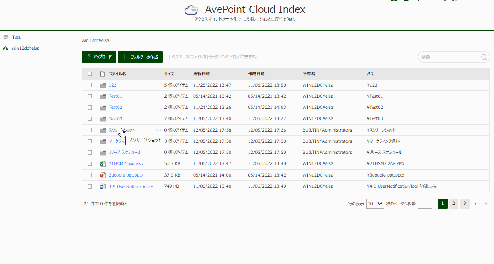
Task: Sort by ファイル名 column header
Action: pyautogui.click(x=118, y=74)
